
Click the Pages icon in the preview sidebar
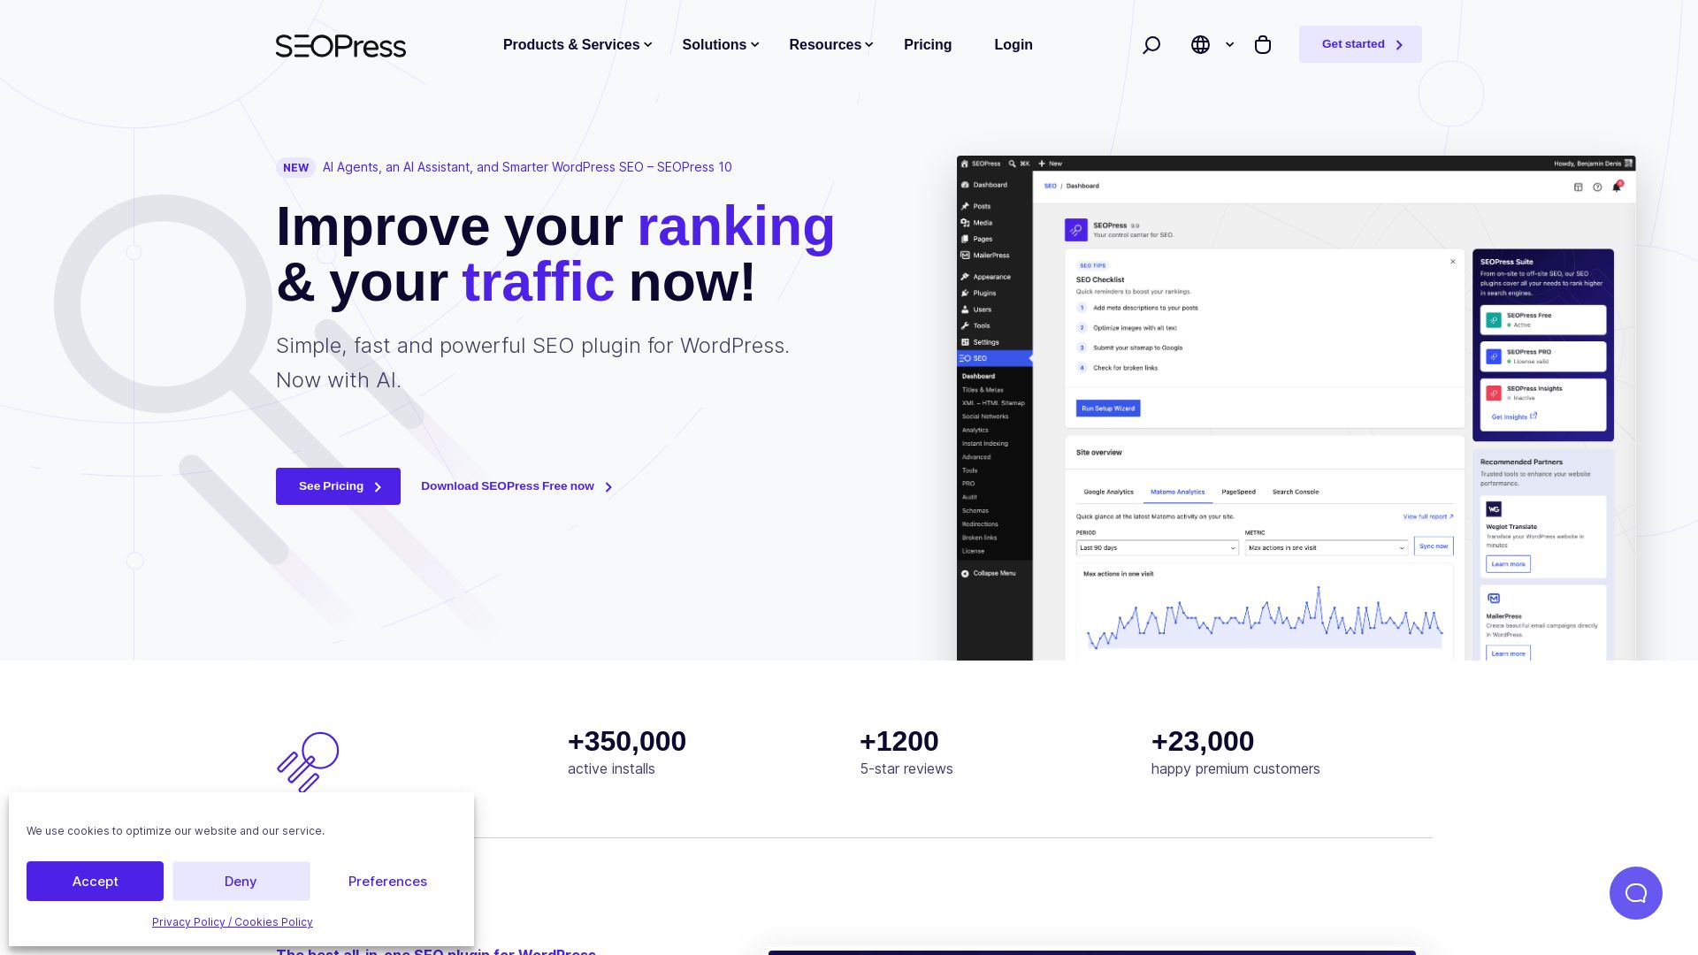tap(965, 239)
